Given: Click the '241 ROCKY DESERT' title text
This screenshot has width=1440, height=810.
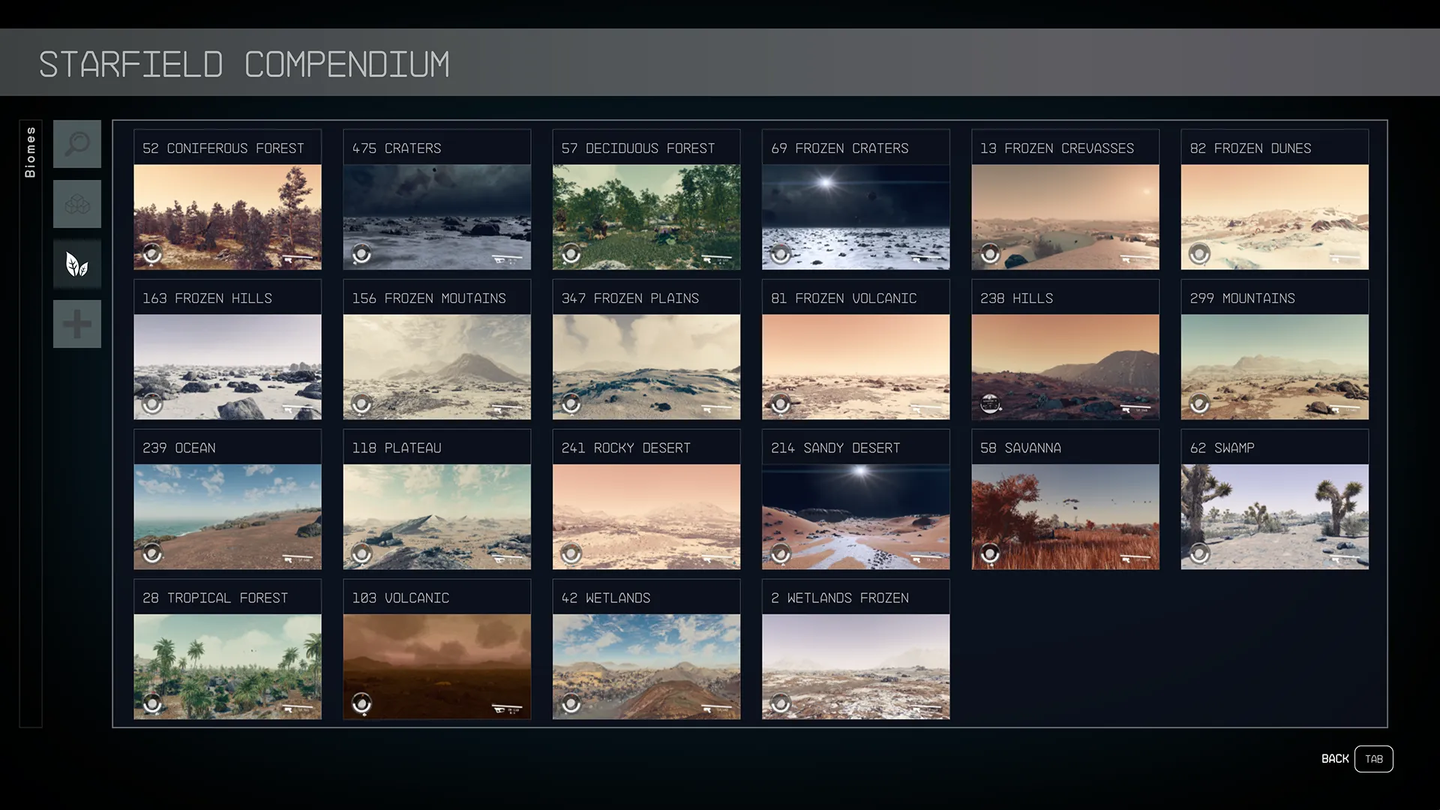Looking at the screenshot, I should [x=626, y=448].
